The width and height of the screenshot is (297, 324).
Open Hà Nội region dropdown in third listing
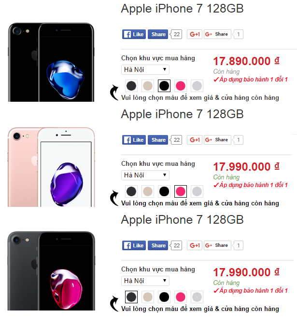click(x=145, y=281)
